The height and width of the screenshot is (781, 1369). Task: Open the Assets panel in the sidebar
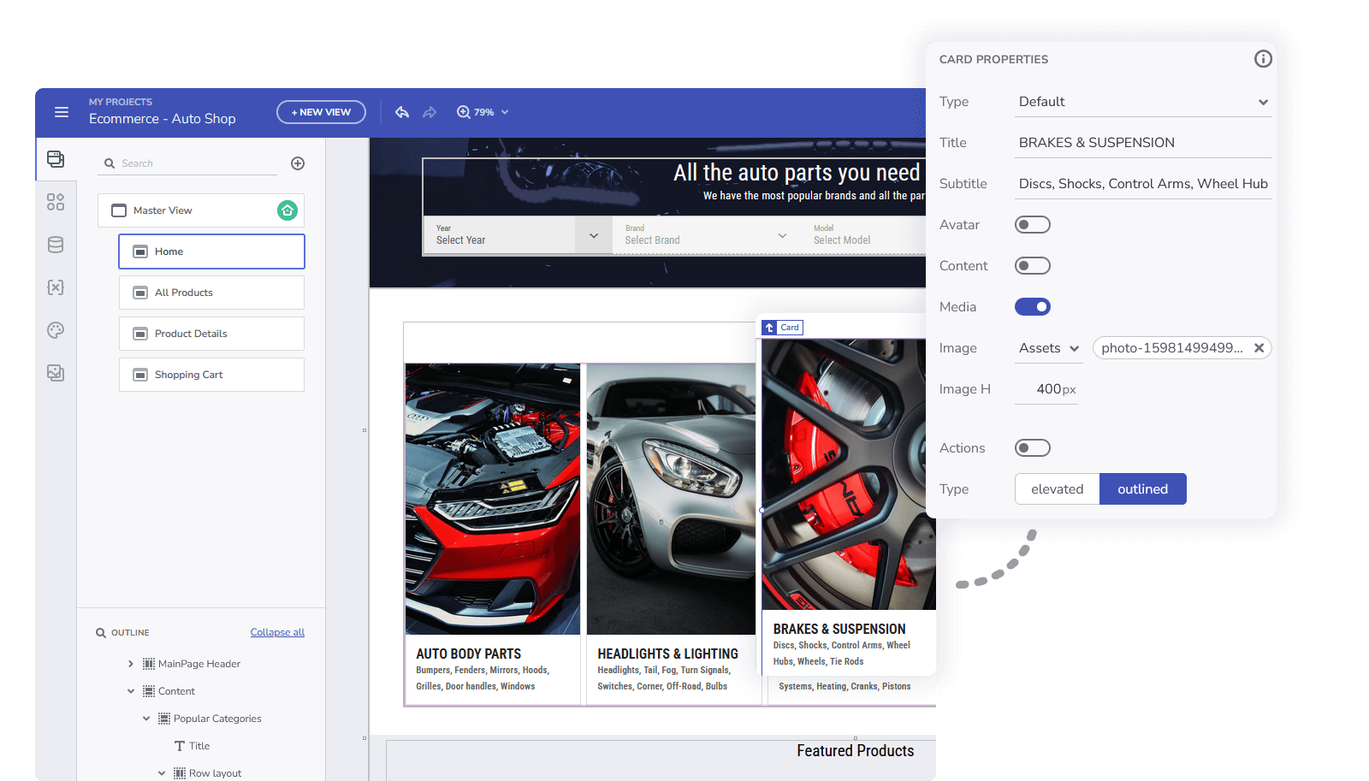click(56, 373)
